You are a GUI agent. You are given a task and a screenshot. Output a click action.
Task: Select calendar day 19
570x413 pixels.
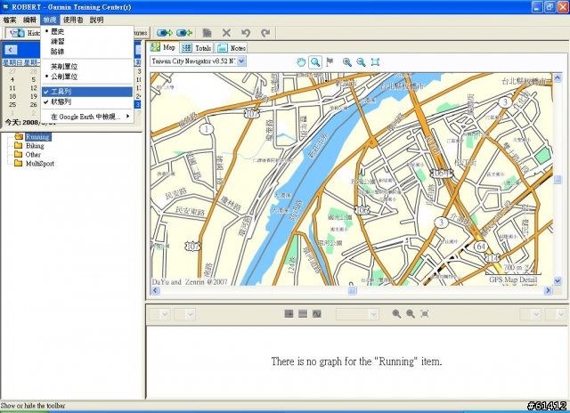pyautogui.click(x=34, y=96)
